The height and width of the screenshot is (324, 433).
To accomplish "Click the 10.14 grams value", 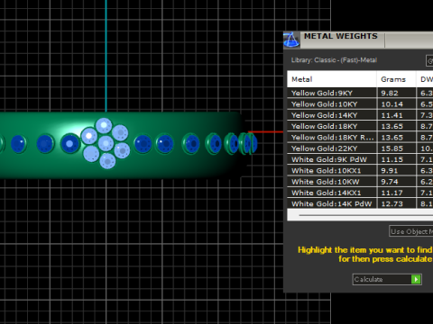I will tap(392, 104).
